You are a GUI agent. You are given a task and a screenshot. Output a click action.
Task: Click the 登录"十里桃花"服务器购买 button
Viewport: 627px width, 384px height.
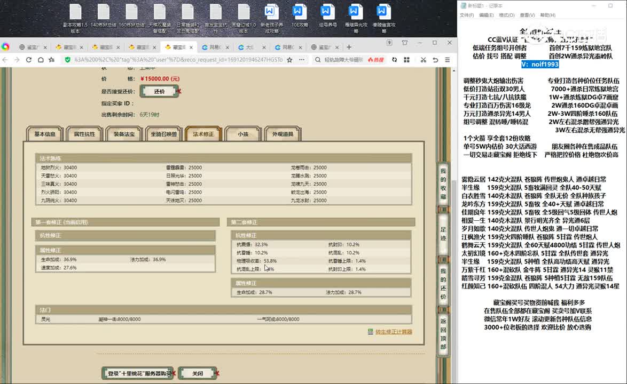coord(138,373)
